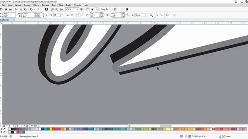Toggle the lock ratio padlock
Image resolution: width=248 pixels, height=139 pixels.
46,15
